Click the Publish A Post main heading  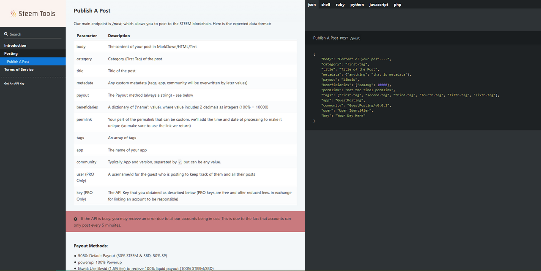click(92, 11)
